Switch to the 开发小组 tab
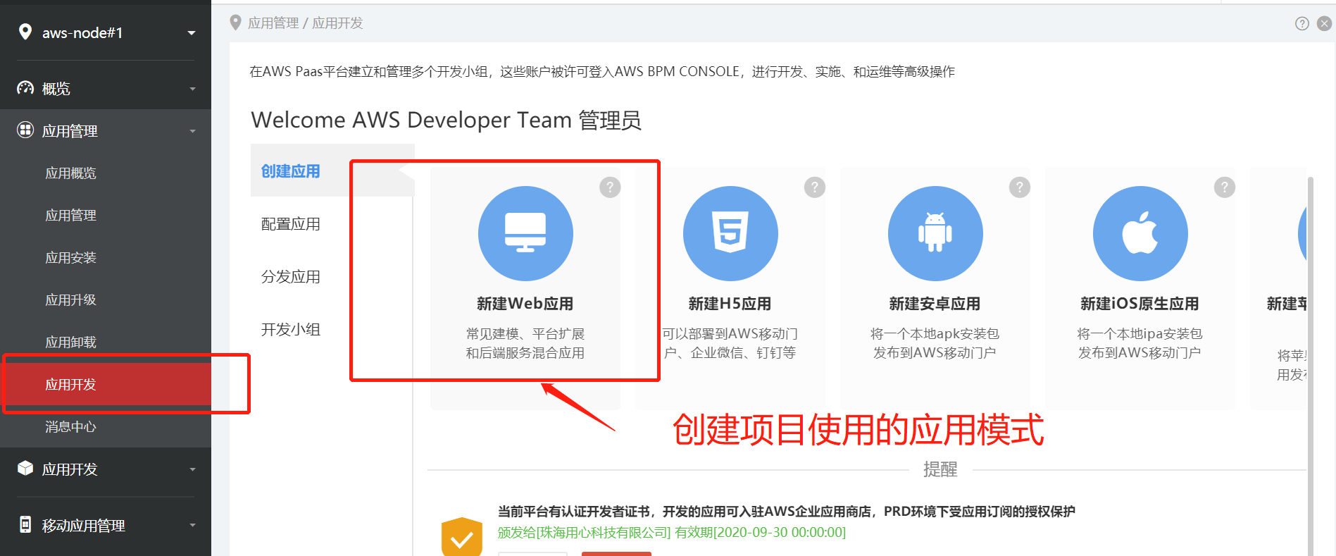The image size is (1336, 556). tap(291, 330)
